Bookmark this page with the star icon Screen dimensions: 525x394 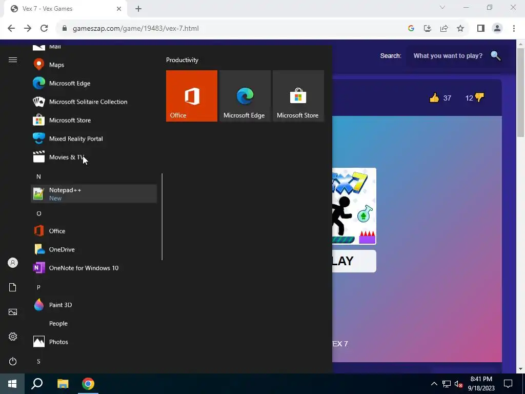point(460,29)
